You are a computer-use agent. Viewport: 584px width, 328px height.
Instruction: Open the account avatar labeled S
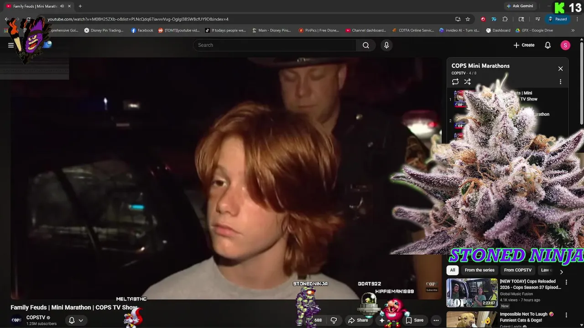565,45
